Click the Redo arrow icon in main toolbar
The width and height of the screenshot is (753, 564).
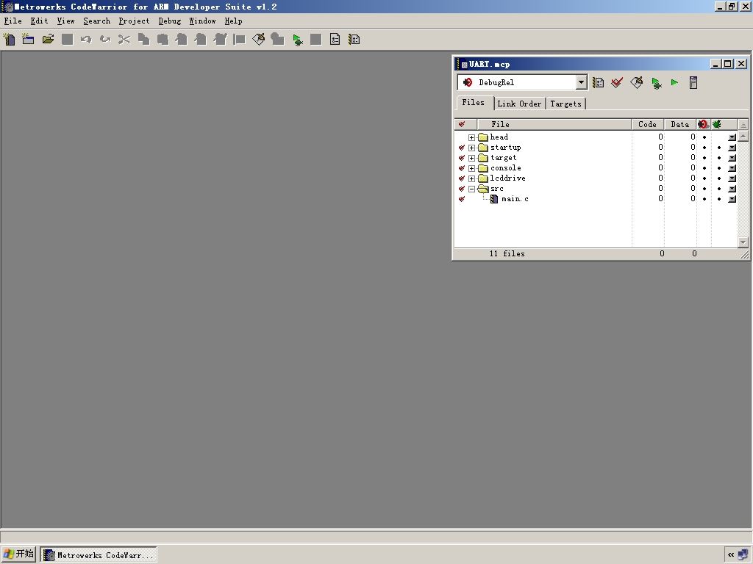click(x=105, y=40)
